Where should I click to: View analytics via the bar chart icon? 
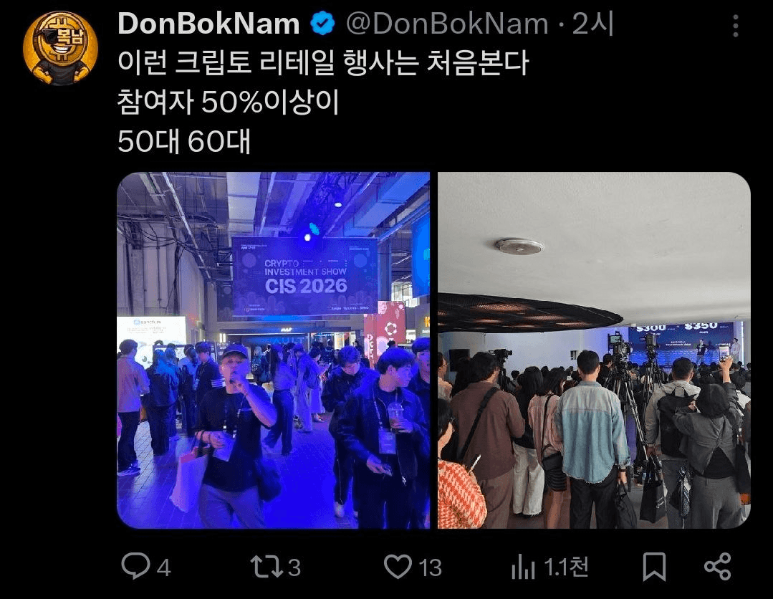(523, 567)
